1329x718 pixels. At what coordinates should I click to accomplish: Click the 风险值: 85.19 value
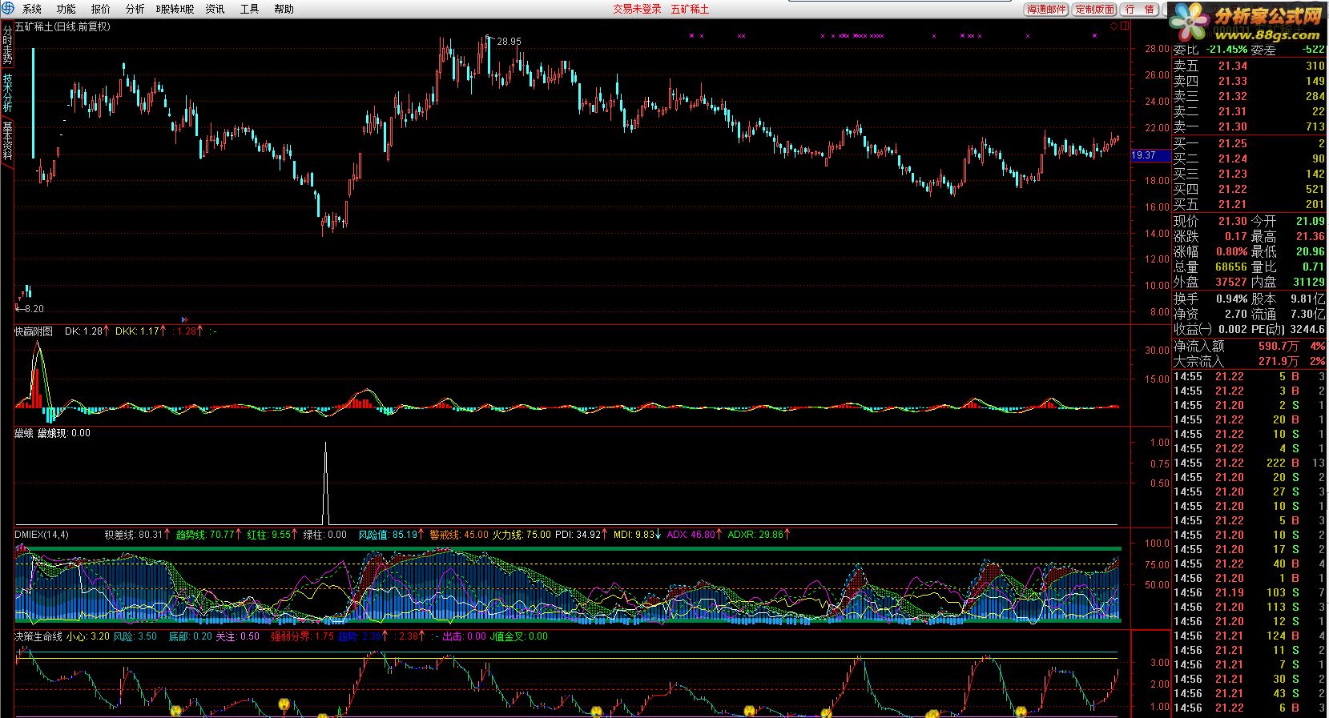pyautogui.click(x=388, y=534)
